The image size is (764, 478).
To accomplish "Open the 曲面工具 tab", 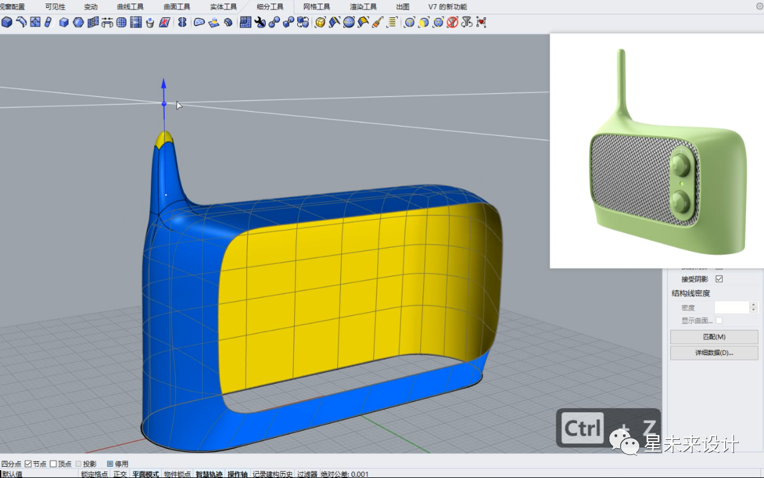I will [177, 7].
